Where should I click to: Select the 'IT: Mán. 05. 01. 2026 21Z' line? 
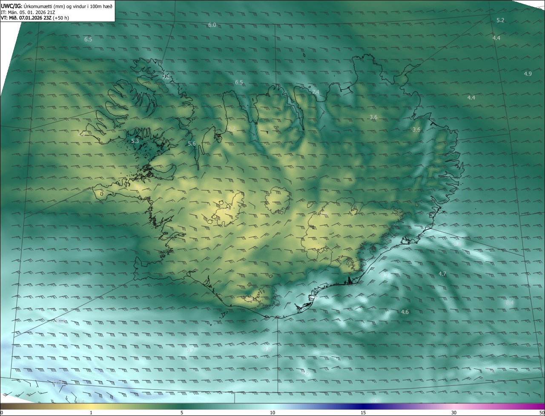tap(28, 12)
